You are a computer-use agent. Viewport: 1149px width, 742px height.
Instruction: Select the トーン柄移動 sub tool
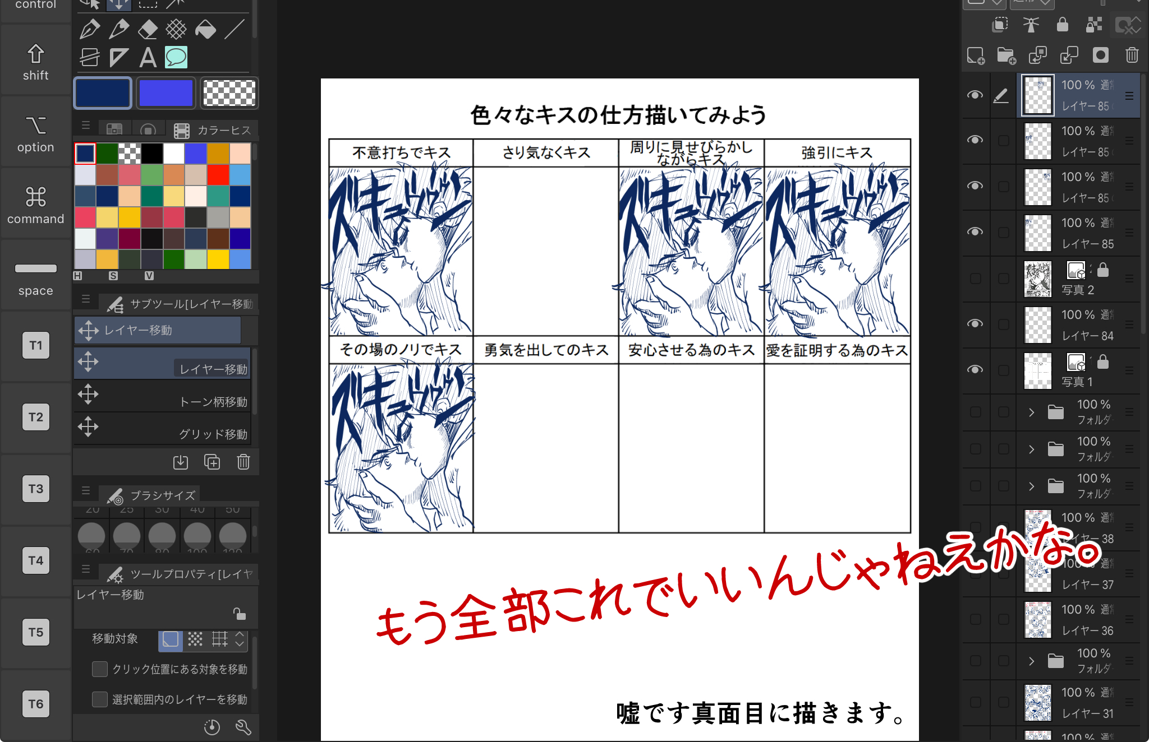[163, 396]
